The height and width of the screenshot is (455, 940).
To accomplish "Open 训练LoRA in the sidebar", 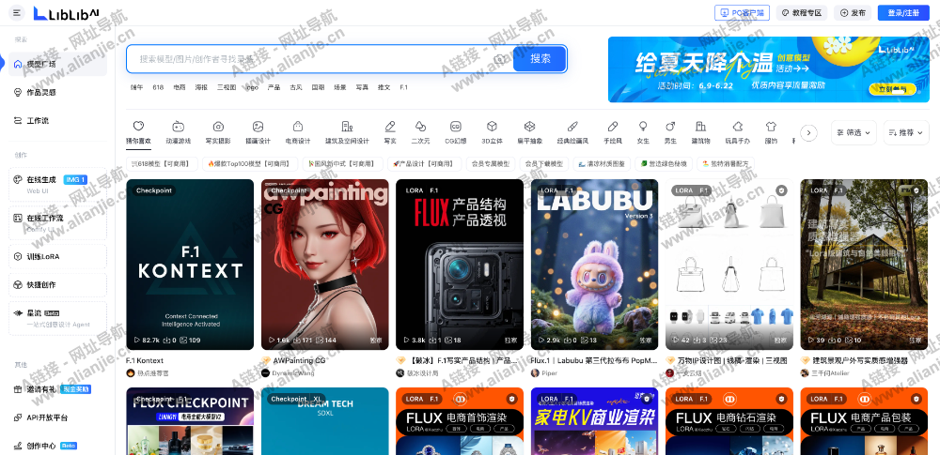I will pyautogui.click(x=58, y=256).
